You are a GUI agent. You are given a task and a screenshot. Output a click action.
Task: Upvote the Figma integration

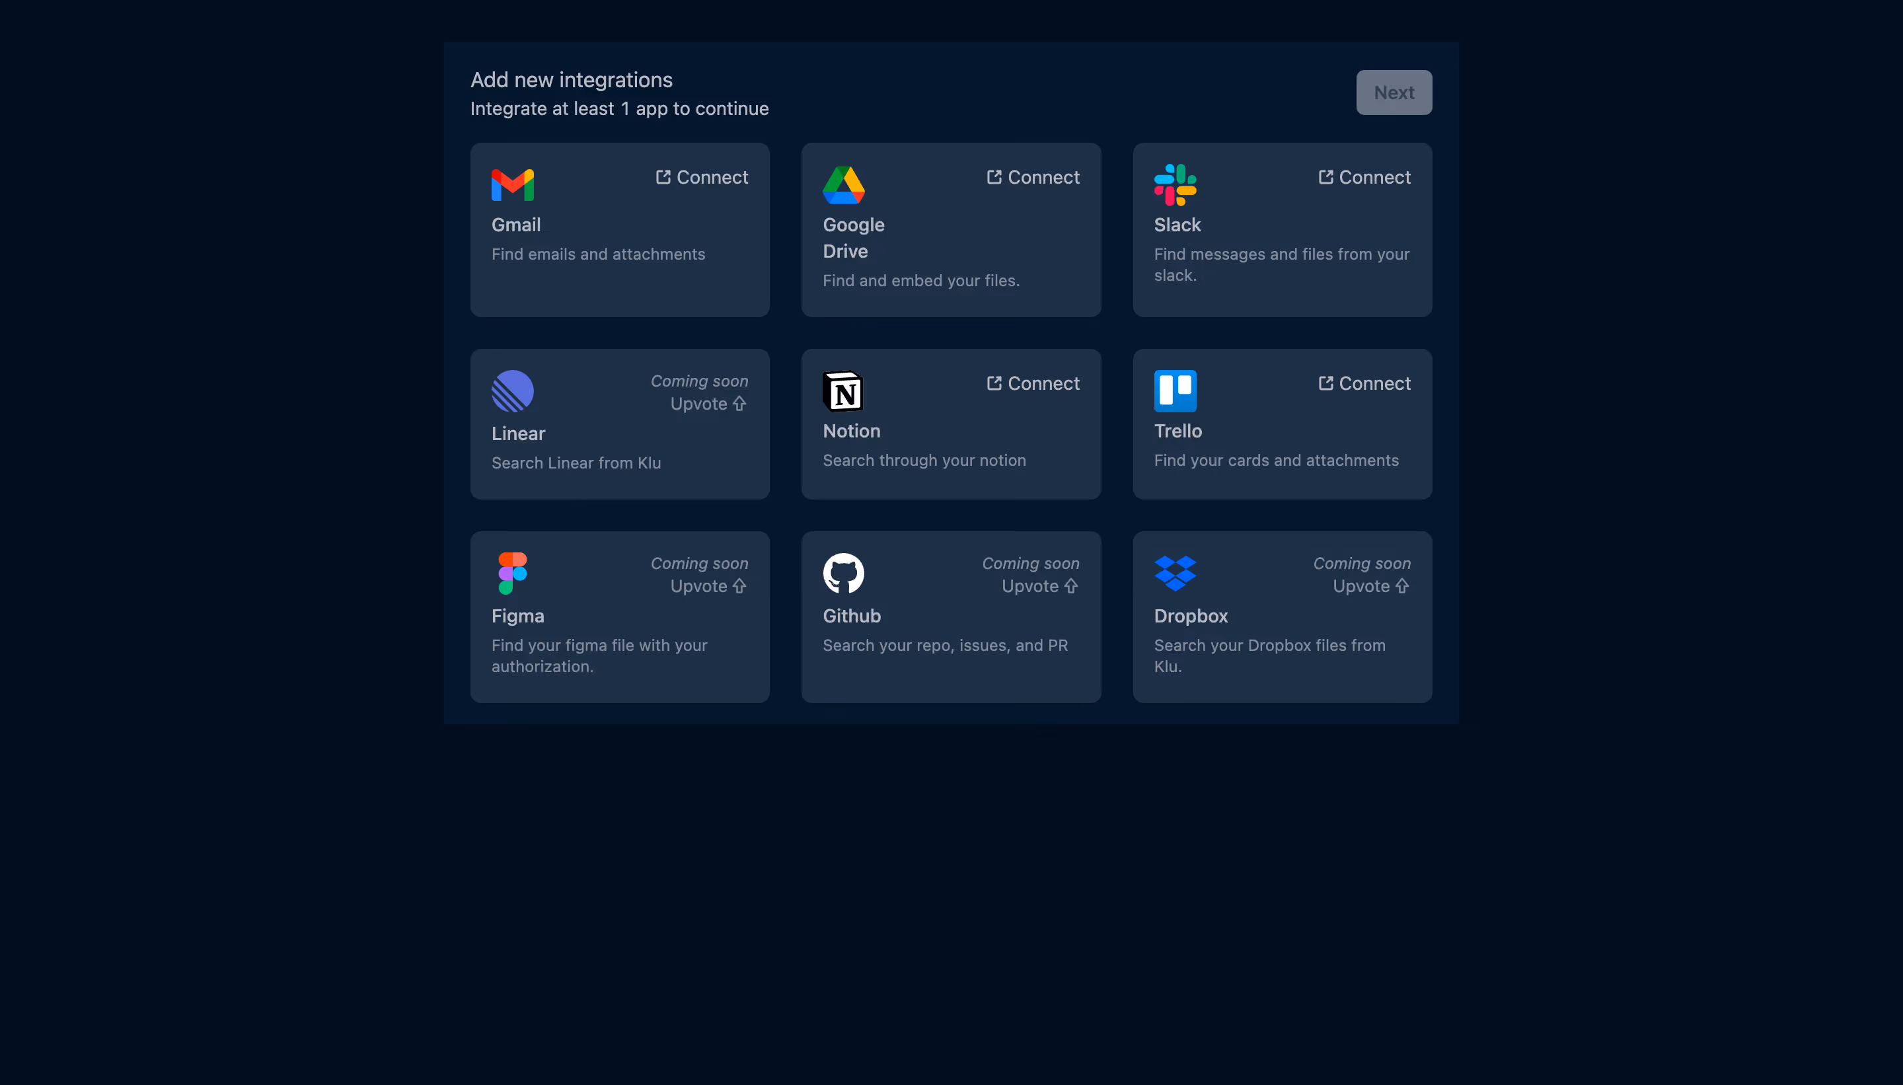pyautogui.click(x=708, y=587)
